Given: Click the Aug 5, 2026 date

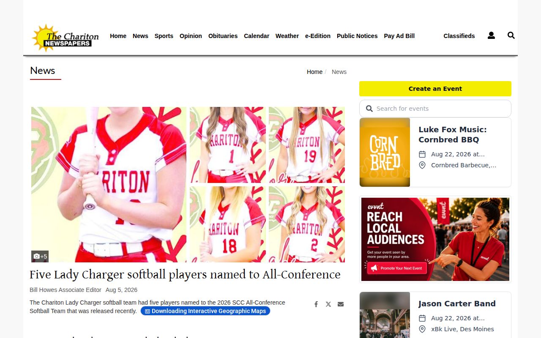Looking at the screenshot, I should (x=121, y=290).
